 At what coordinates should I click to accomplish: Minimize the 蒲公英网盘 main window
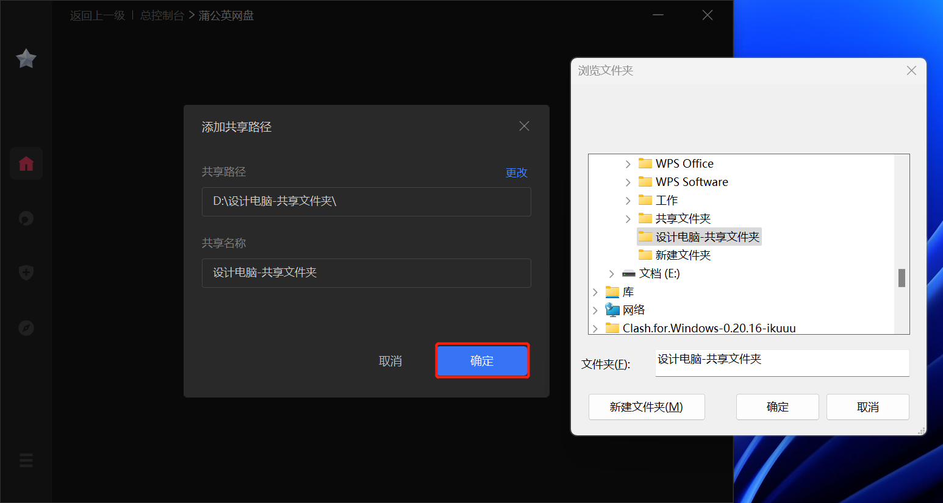click(x=658, y=15)
